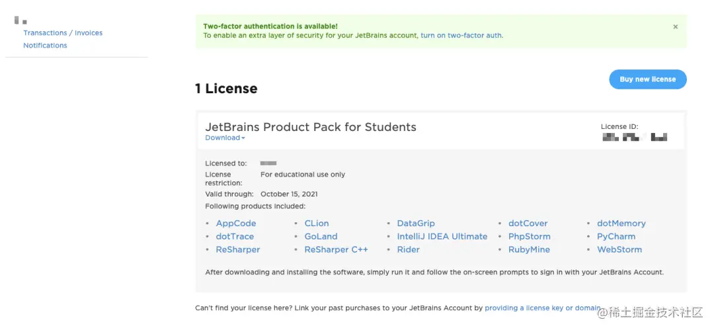Open the RubyMine link

(529, 250)
